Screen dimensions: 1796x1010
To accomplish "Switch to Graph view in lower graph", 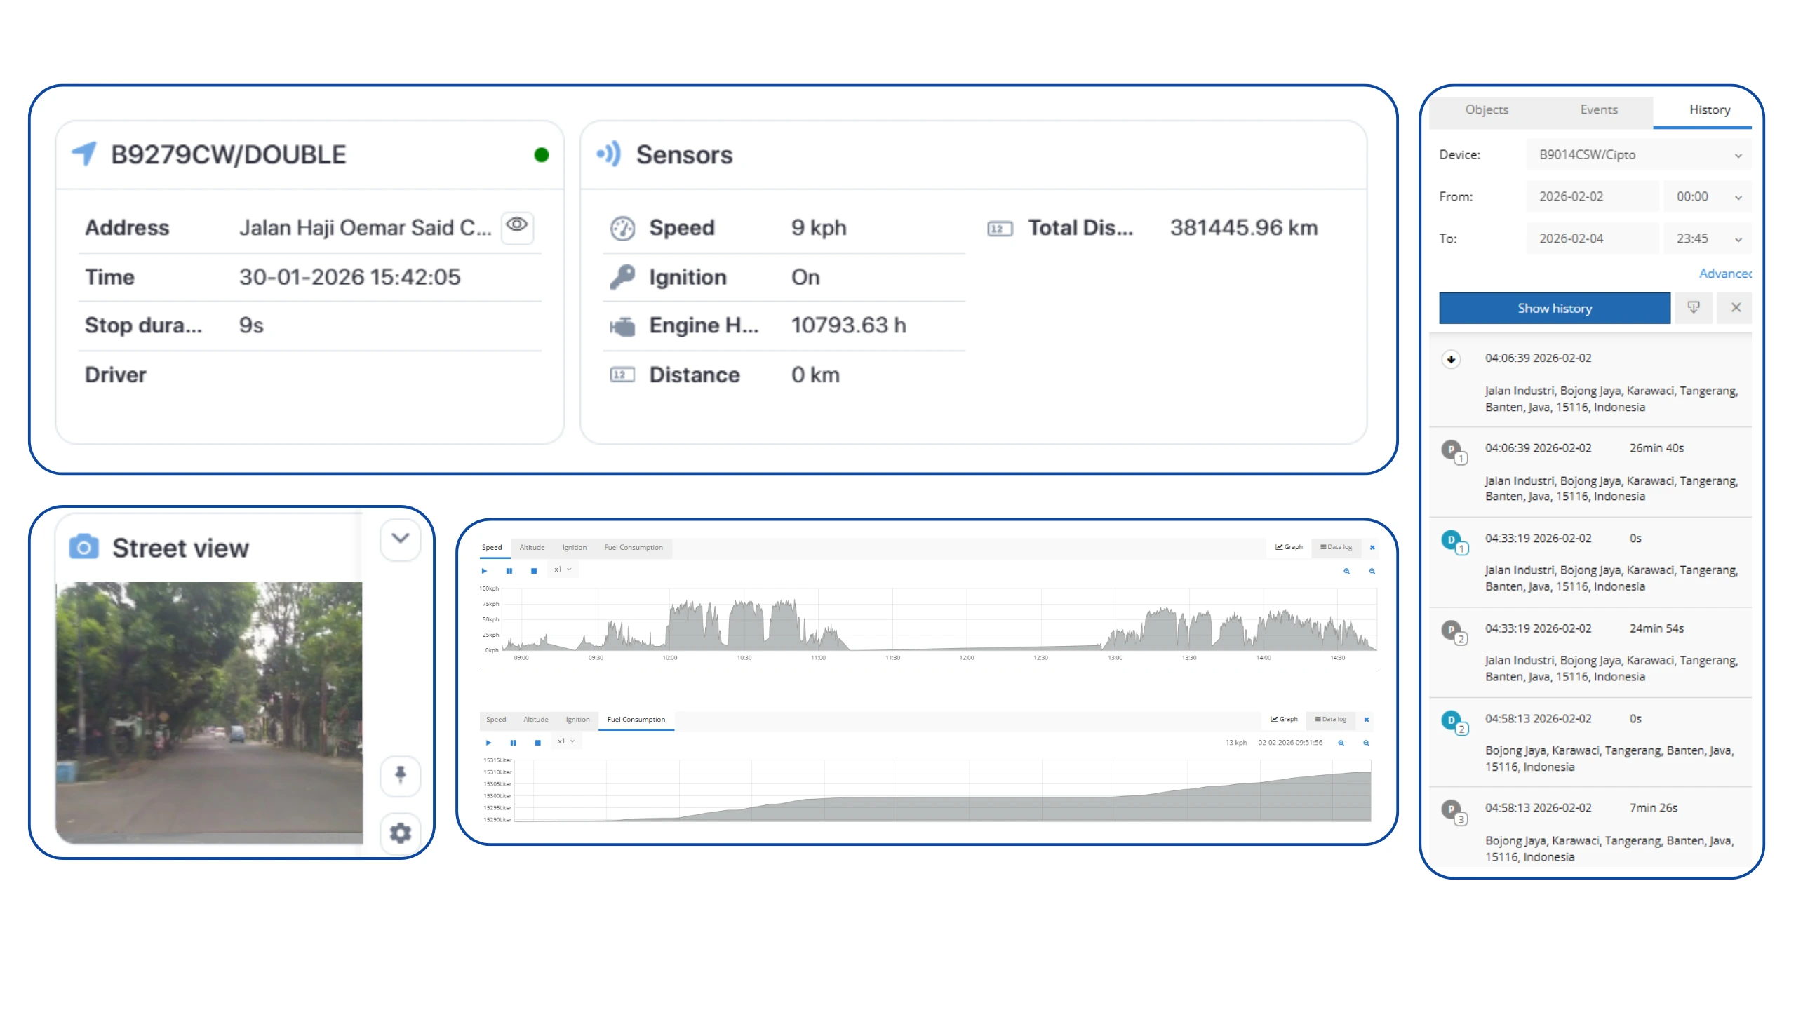I will pyautogui.click(x=1284, y=720).
